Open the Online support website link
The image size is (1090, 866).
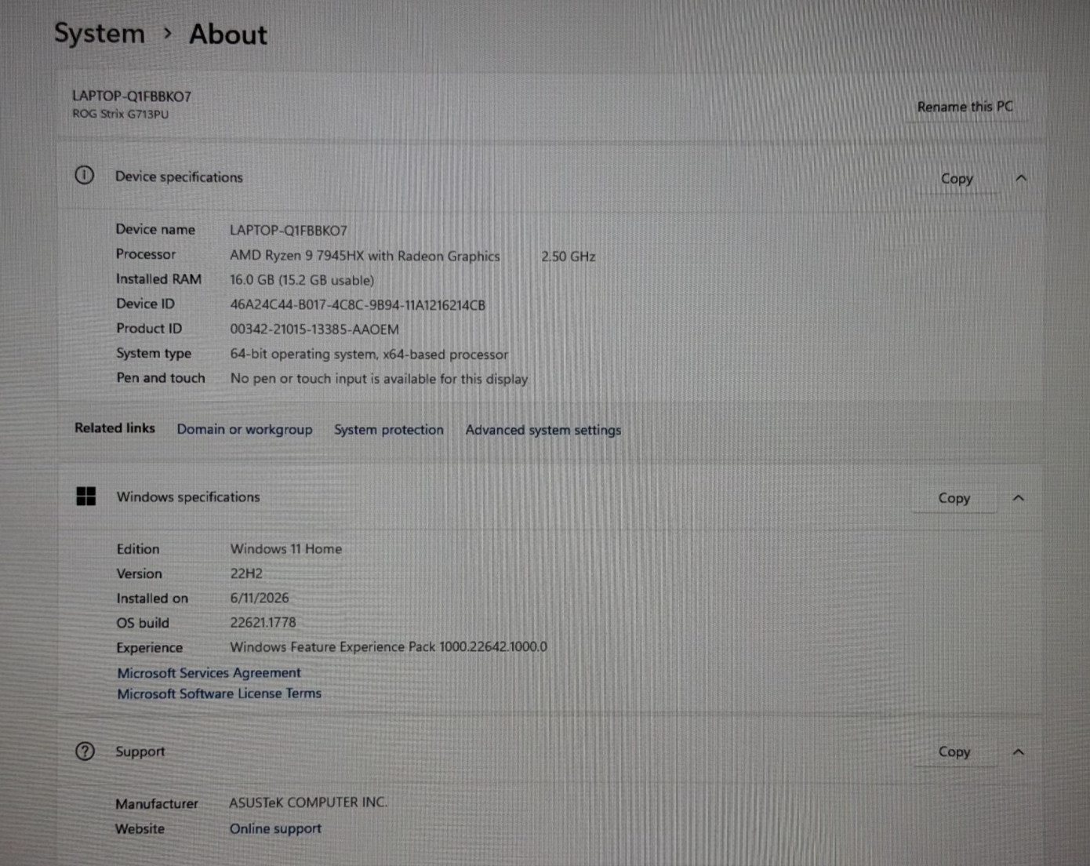pyautogui.click(x=275, y=828)
